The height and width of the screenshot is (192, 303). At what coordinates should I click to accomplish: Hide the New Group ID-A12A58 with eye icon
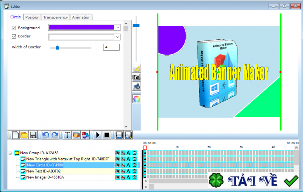(x=117, y=153)
